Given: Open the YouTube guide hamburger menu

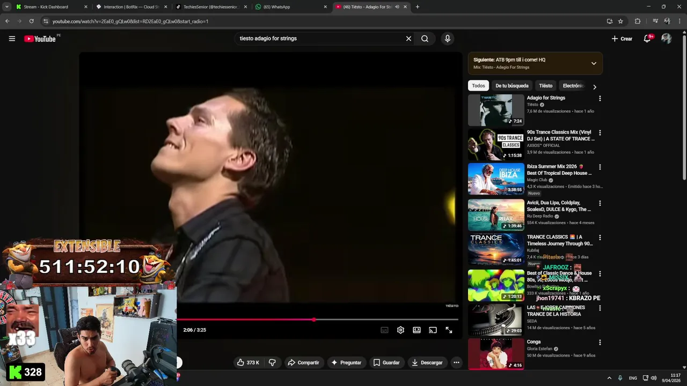Looking at the screenshot, I should tap(12, 39).
